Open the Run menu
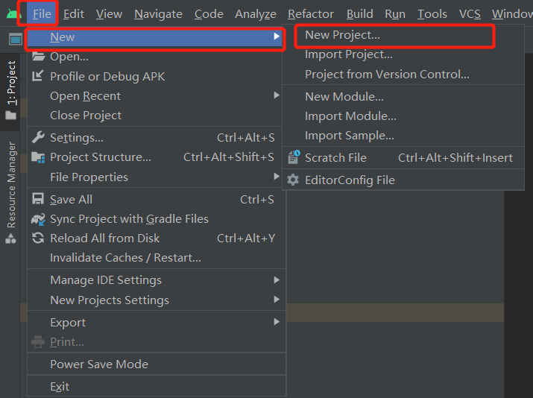Viewport: 533px width, 398px height. click(395, 14)
